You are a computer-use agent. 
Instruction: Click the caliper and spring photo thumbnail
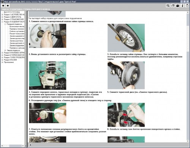pos(47,76)
